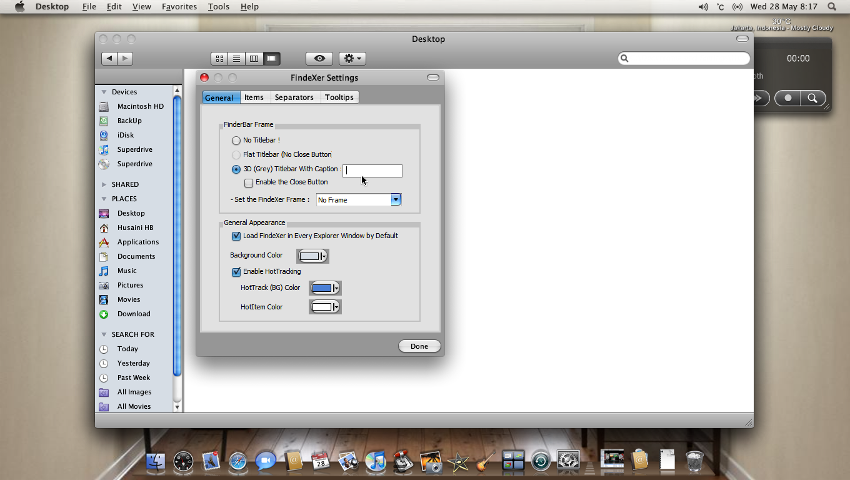Toggle Load FindeXer in Every Explorer Window
This screenshot has height=480, width=850.
[x=236, y=236]
